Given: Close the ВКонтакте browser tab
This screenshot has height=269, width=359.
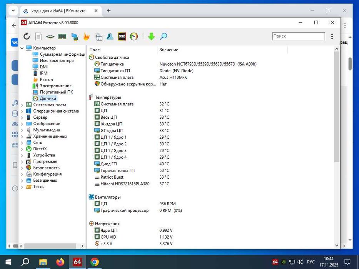Looking at the screenshot, I should [96, 10].
